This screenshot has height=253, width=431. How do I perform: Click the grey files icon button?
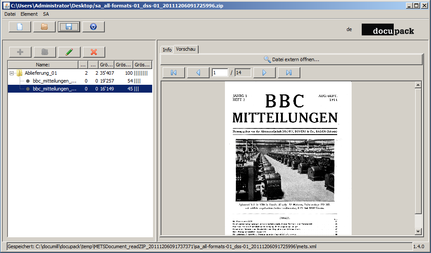(x=45, y=52)
